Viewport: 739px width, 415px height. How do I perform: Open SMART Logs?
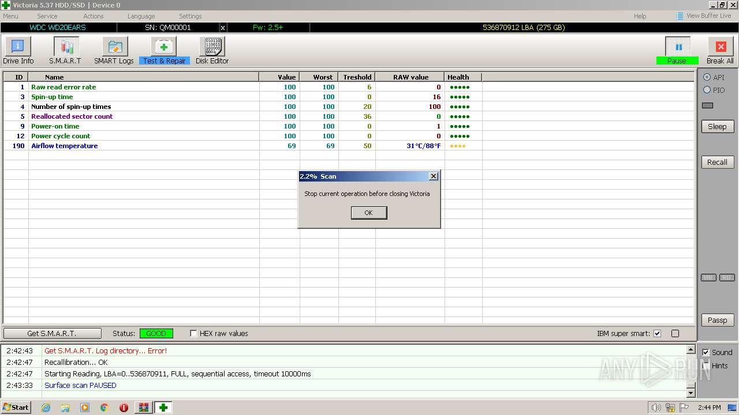[x=114, y=51]
